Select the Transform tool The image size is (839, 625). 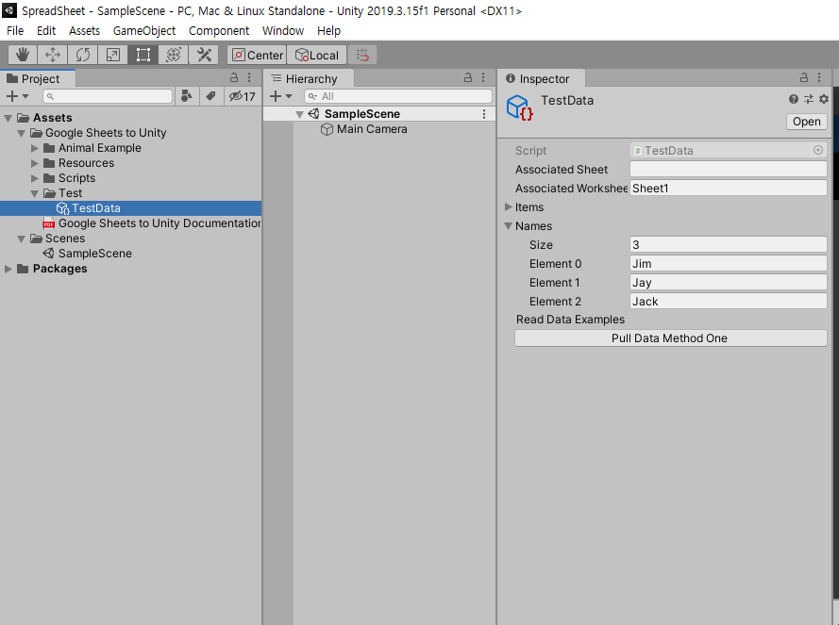[174, 55]
